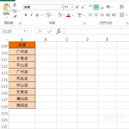
Task: Click the Insert Function fx button
Action: click(x=59, y=31)
